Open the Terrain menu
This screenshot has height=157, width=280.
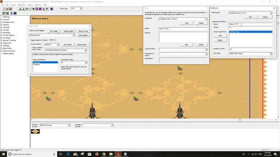[x=13, y=5]
